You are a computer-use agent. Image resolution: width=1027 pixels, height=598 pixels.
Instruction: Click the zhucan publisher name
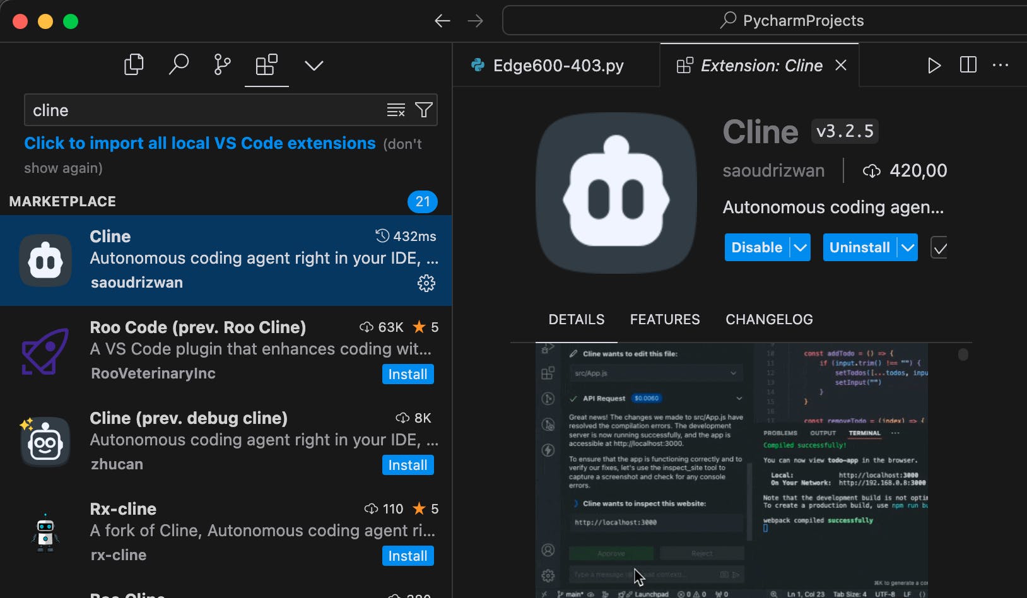point(117,464)
